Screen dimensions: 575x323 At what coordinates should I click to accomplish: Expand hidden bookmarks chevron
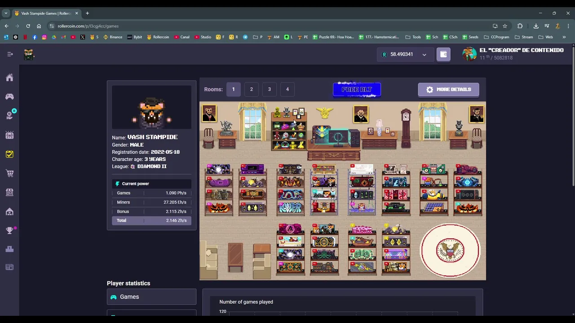click(564, 37)
